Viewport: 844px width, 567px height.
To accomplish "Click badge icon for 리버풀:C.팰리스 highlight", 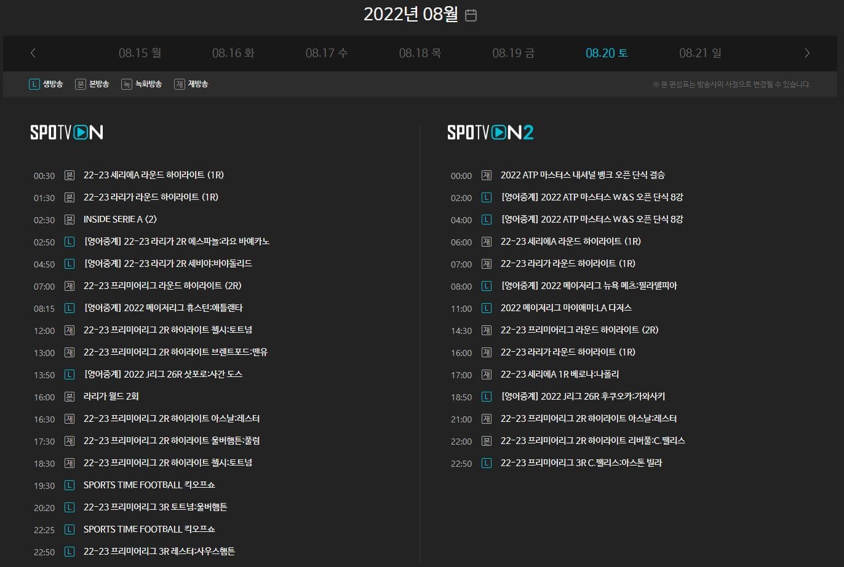I will tap(487, 441).
